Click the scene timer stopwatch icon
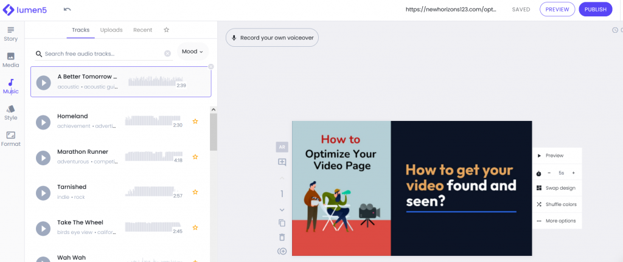The height and width of the screenshot is (262, 623). pyautogui.click(x=539, y=173)
